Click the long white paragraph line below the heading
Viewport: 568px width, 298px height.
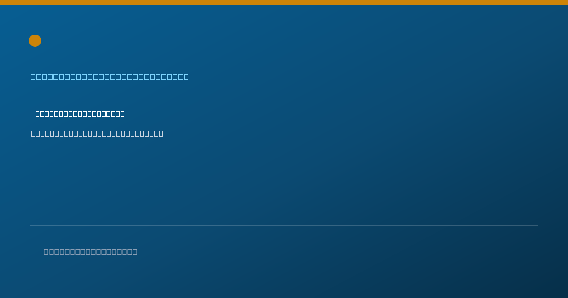pyautogui.click(x=97, y=134)
